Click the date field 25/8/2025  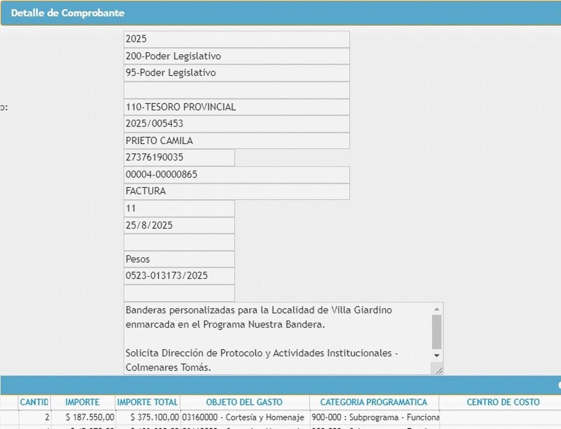point(179,225)
